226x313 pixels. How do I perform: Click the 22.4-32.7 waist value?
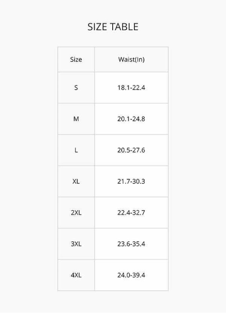pyautogui.click(x=131, y=212)
